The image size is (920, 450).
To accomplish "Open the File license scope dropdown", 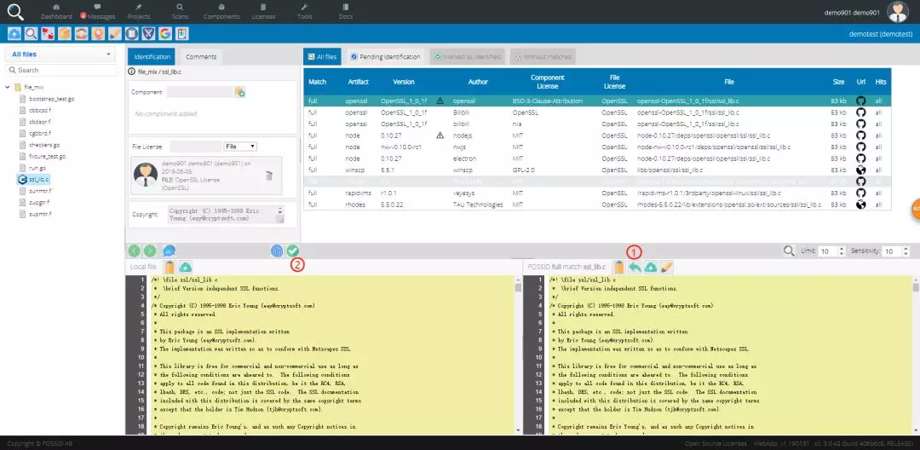I will (240, 146).
